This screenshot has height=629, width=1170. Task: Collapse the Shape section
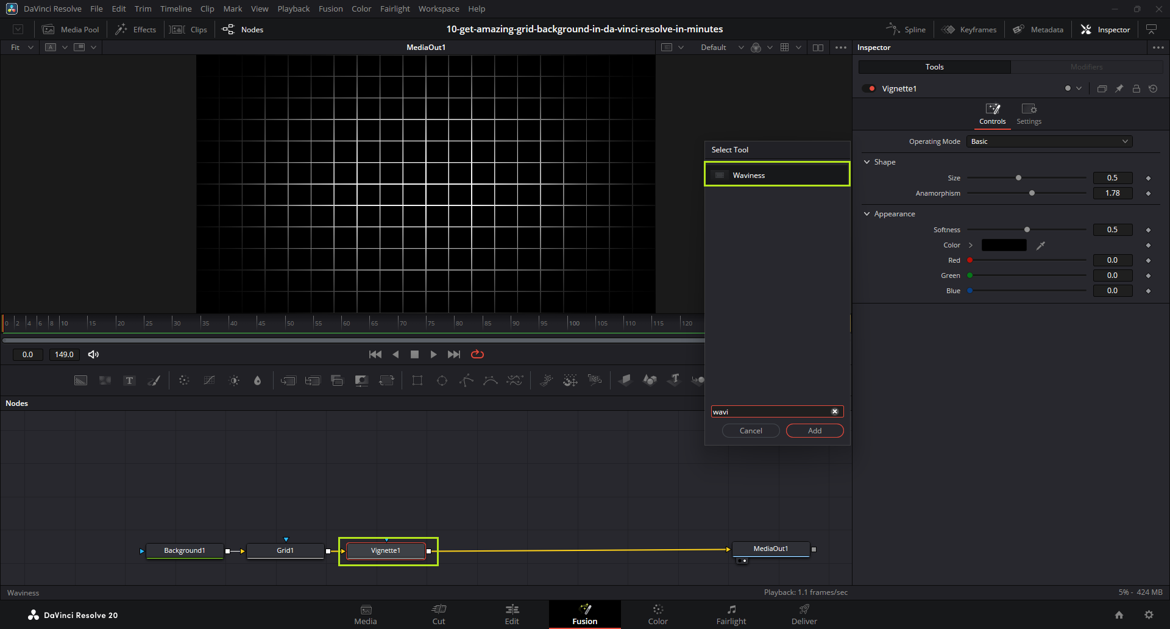point(867,162)
